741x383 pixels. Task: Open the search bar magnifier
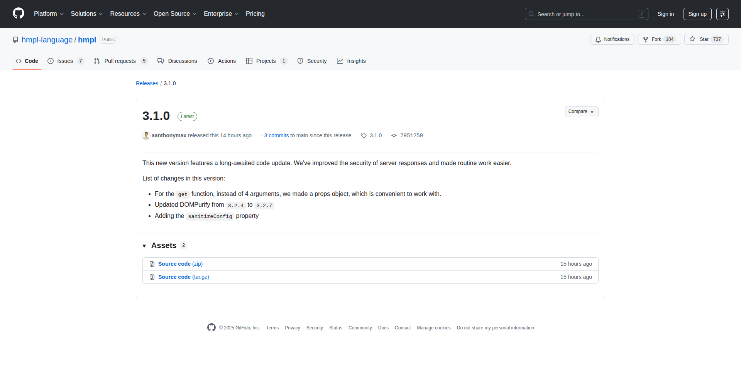[x=531, y=14]
